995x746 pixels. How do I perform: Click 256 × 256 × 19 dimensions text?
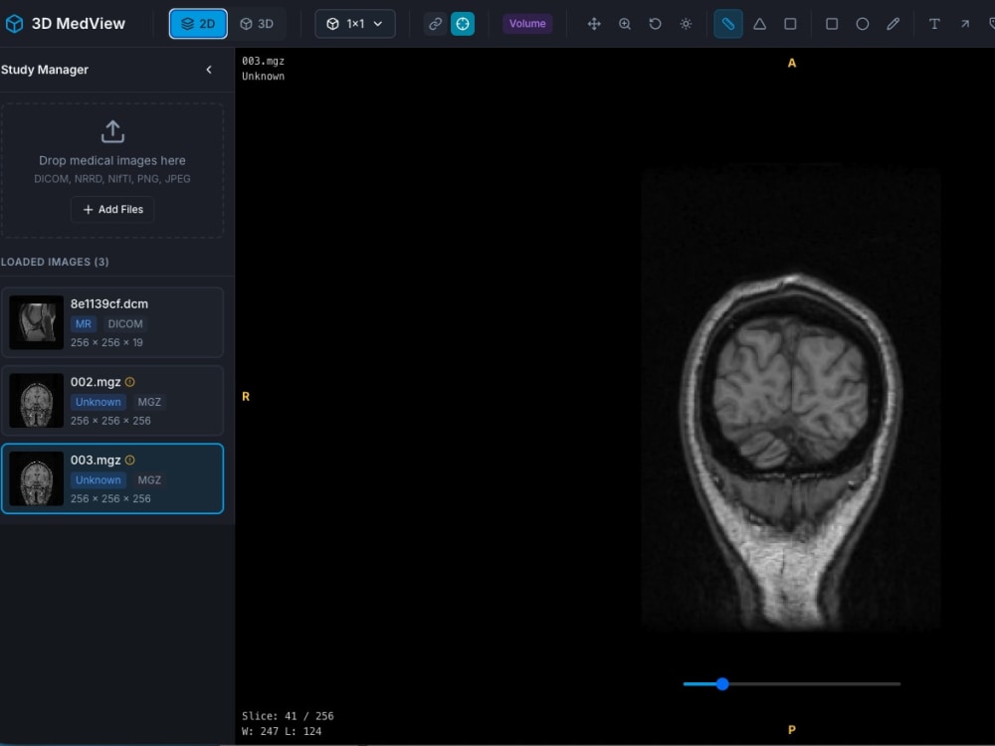tap(106, 342)
